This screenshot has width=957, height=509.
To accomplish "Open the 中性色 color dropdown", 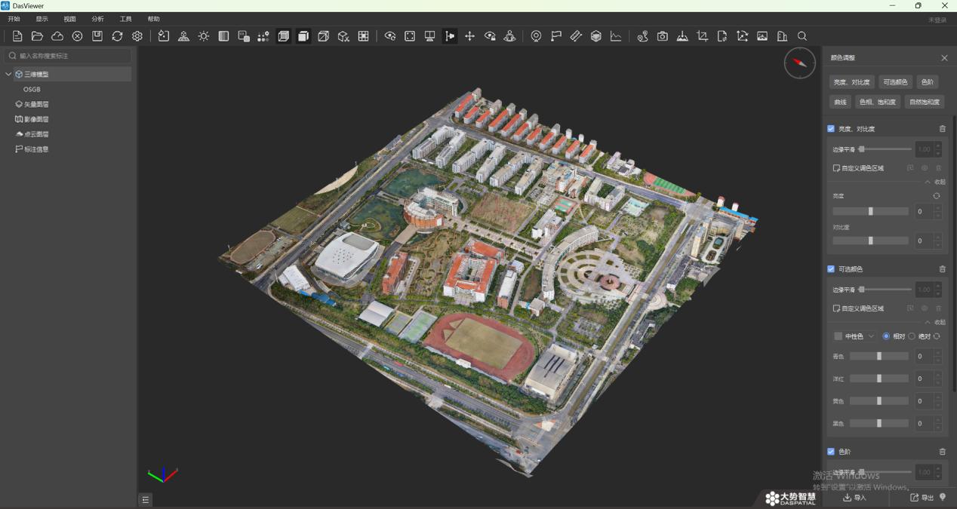I will click(854, 336).
